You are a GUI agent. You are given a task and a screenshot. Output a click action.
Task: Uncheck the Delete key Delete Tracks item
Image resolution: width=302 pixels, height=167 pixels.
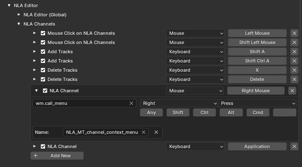(x=43, y=79)
